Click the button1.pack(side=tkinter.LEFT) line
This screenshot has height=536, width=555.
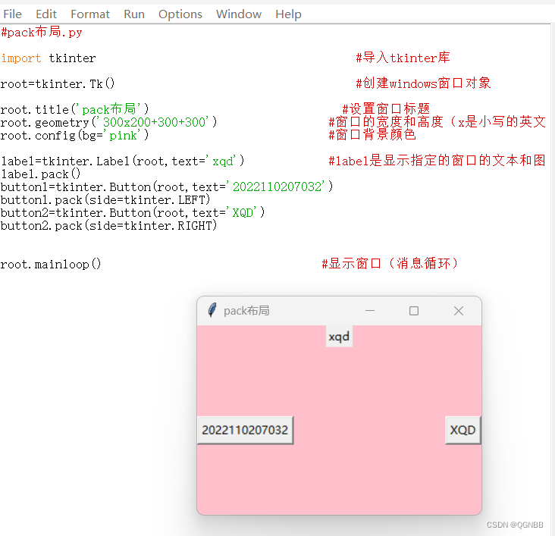105,200
